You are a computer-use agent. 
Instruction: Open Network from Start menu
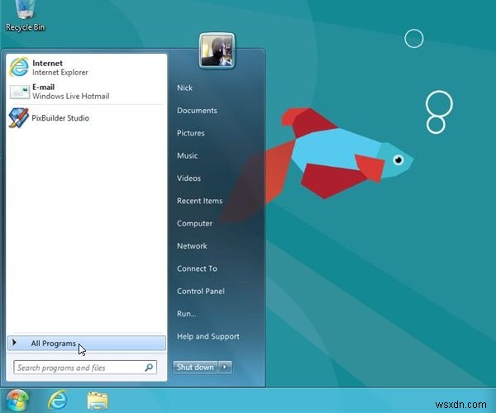192,246
